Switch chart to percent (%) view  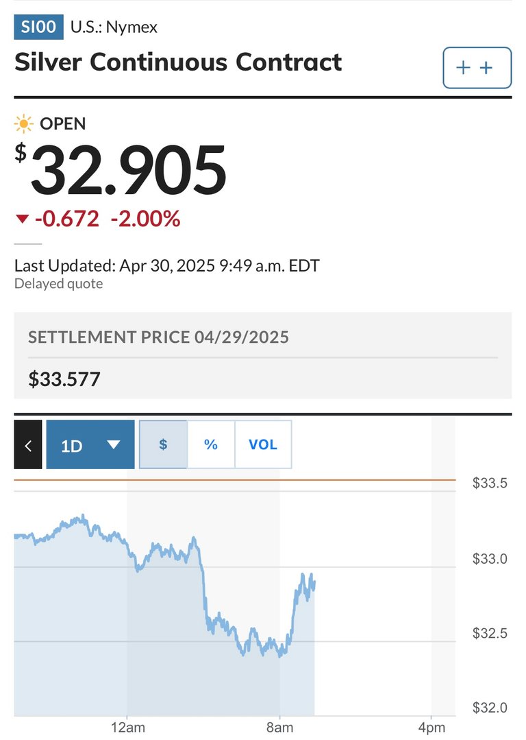tap(211, 444)
